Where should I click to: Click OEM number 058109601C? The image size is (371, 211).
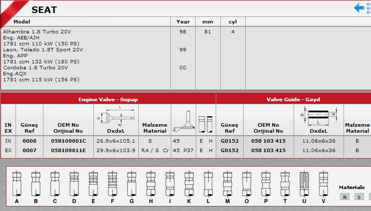[x=68, y=141]
